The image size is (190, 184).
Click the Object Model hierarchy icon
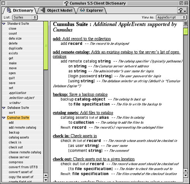[x=43, y=10]
